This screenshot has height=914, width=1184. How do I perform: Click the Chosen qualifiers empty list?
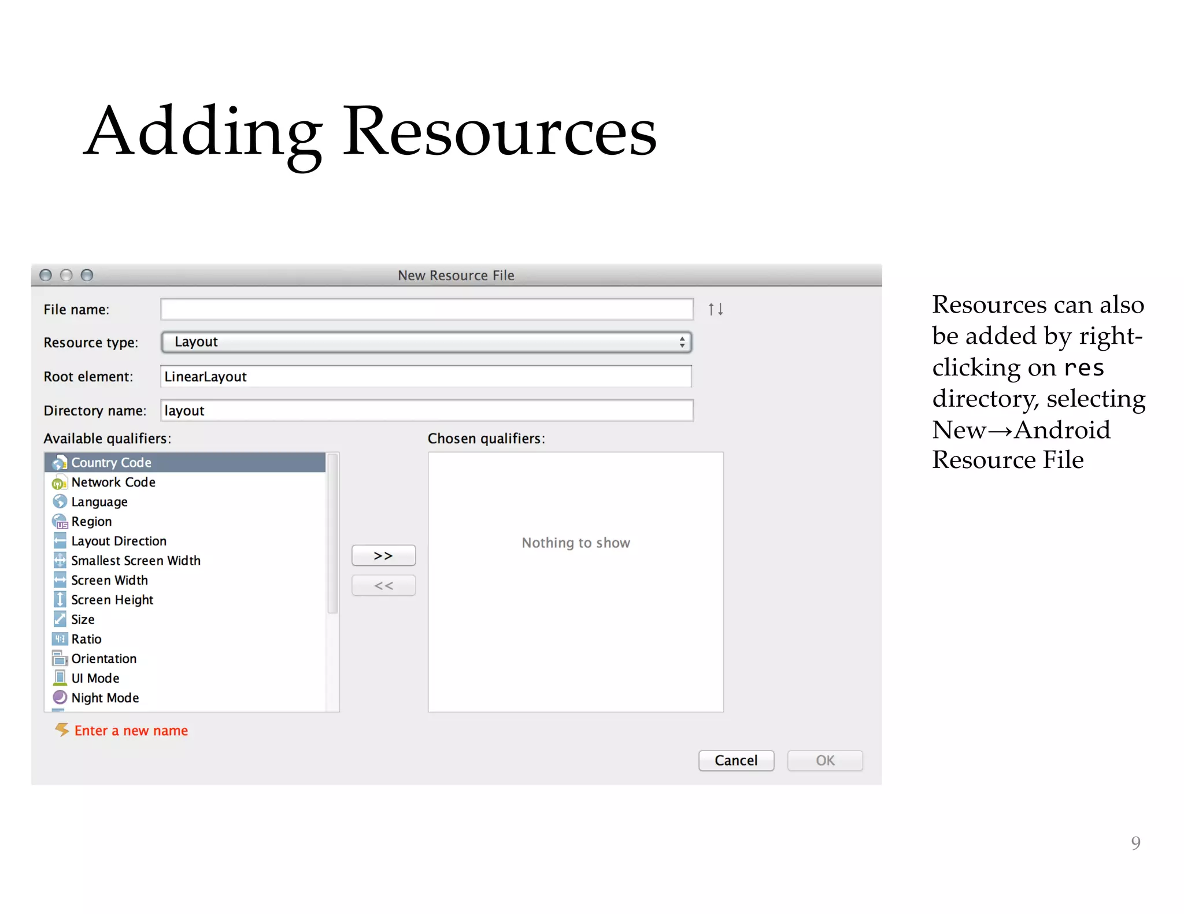click(x=576, y=582)
